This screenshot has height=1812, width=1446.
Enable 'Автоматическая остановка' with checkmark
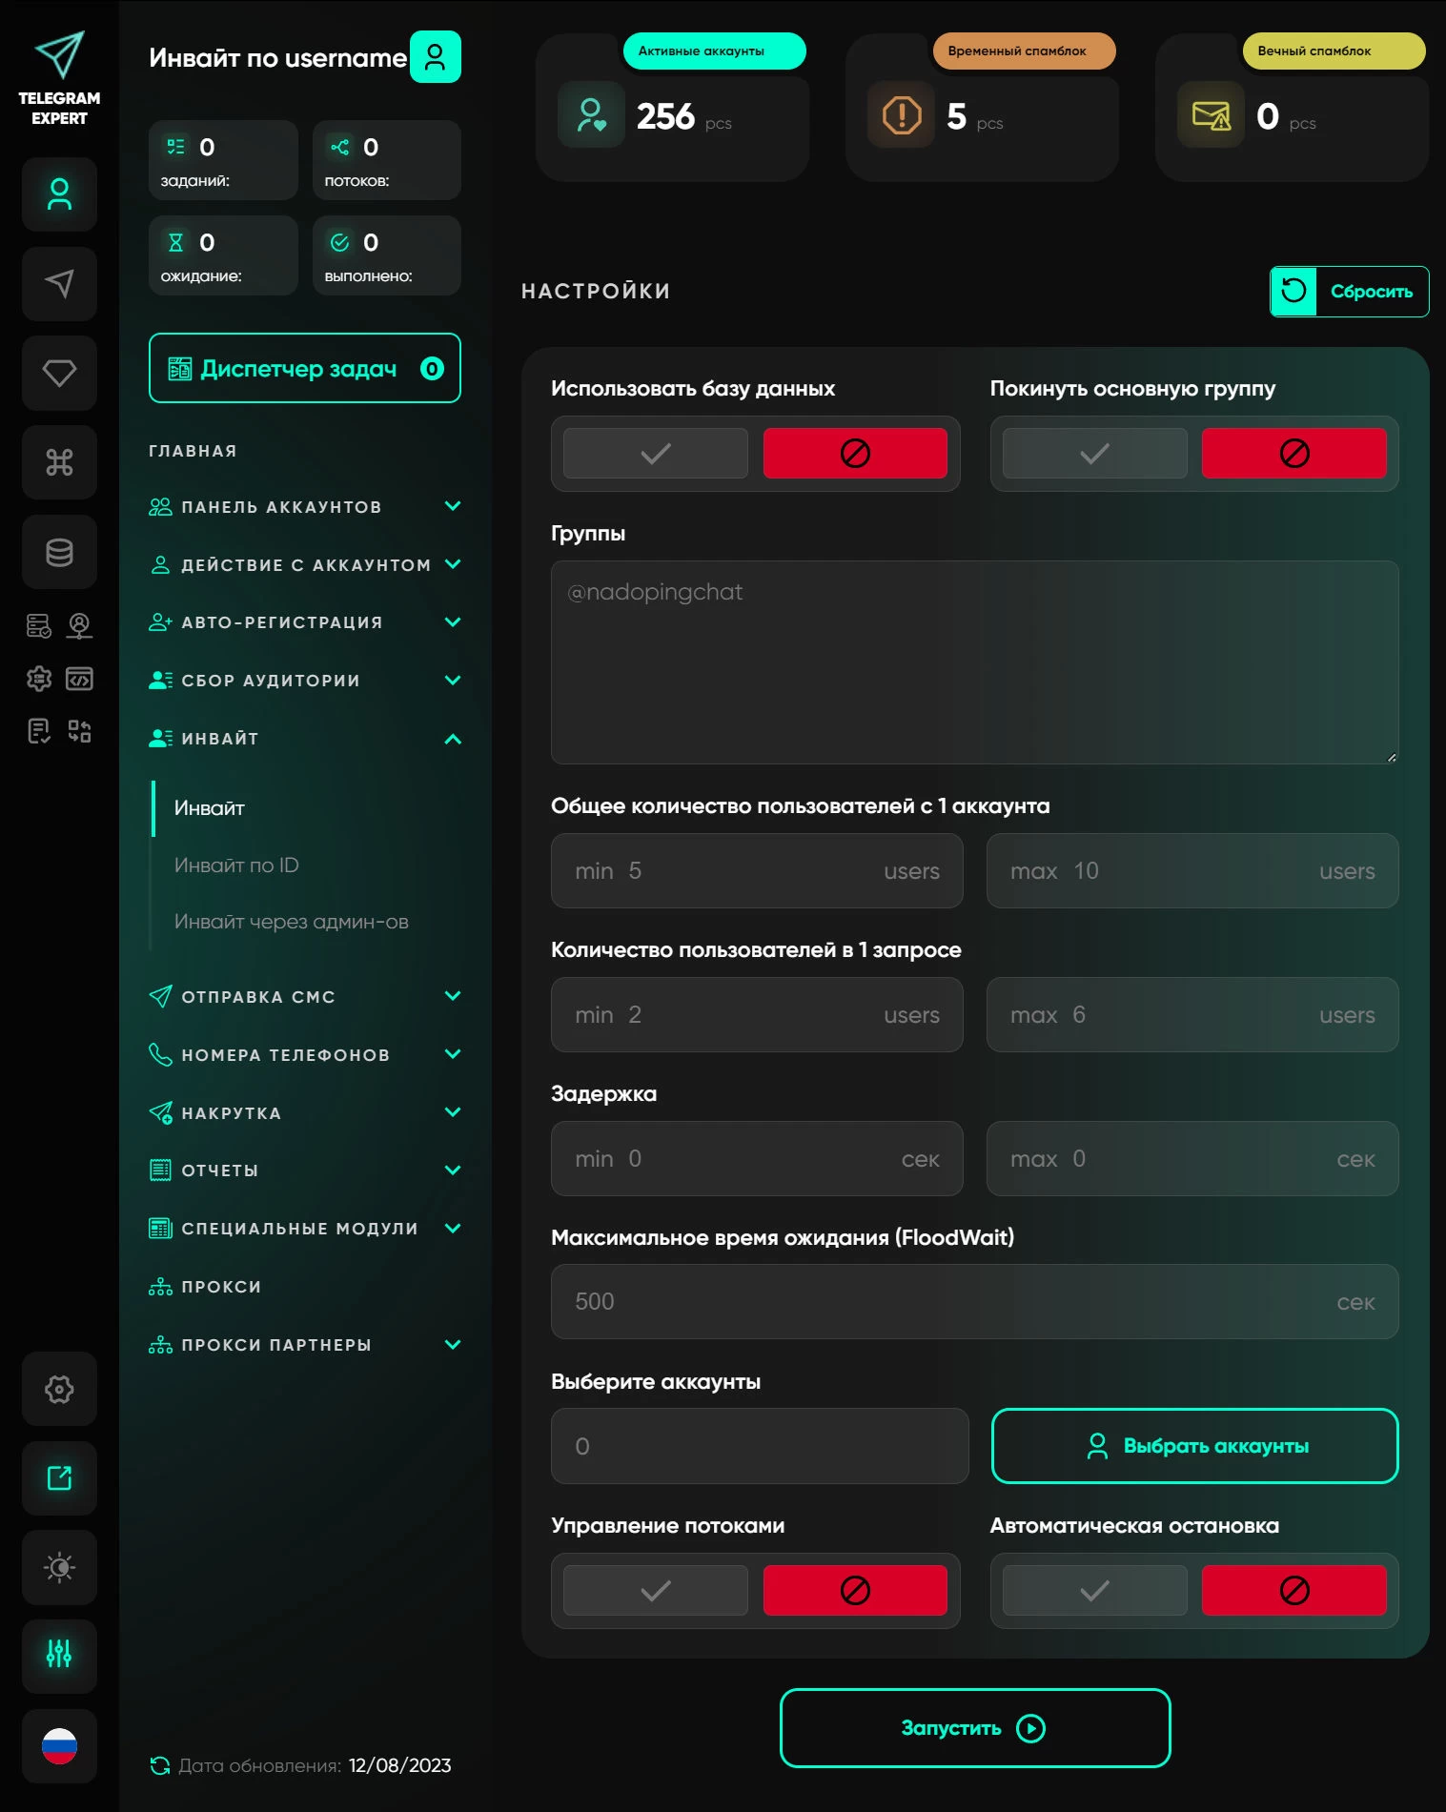1094,1590
